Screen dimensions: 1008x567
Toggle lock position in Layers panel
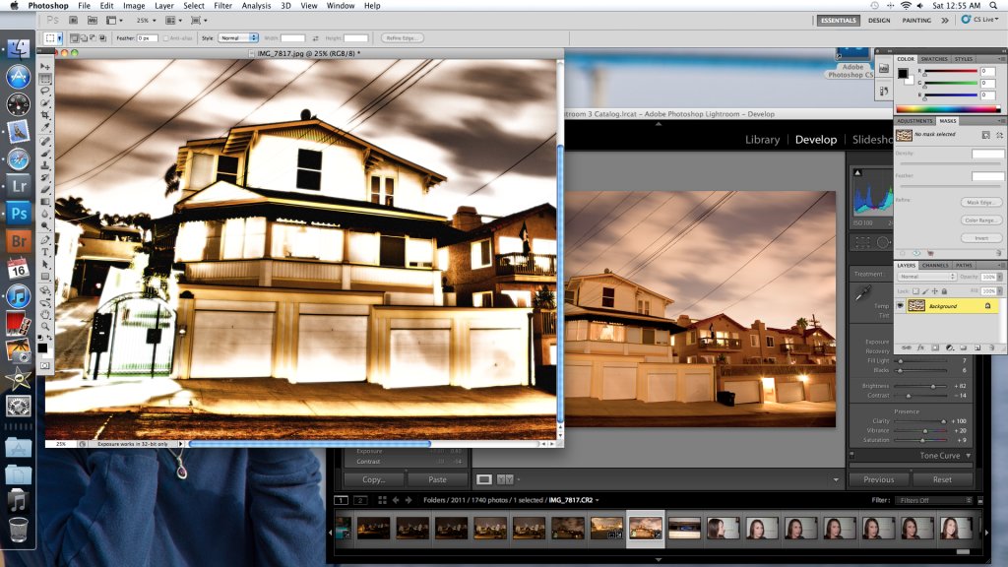pos(935,291)
